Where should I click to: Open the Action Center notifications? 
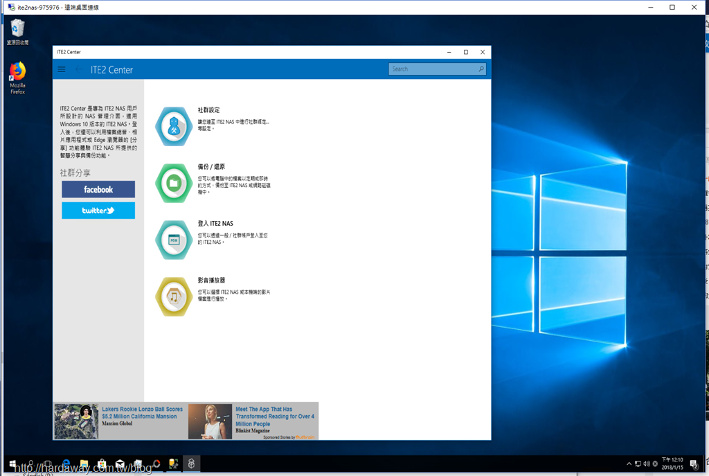[x=694, y=464]
